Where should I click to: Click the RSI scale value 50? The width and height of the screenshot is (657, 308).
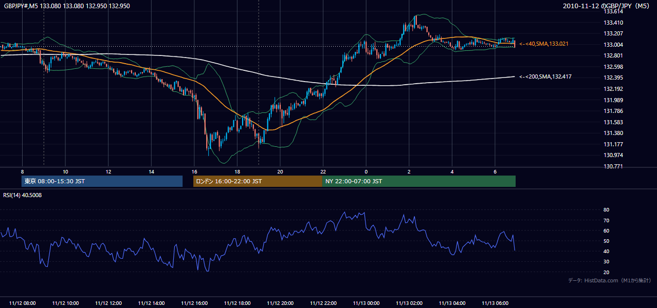pyautogui.click(x=606, y=241)
